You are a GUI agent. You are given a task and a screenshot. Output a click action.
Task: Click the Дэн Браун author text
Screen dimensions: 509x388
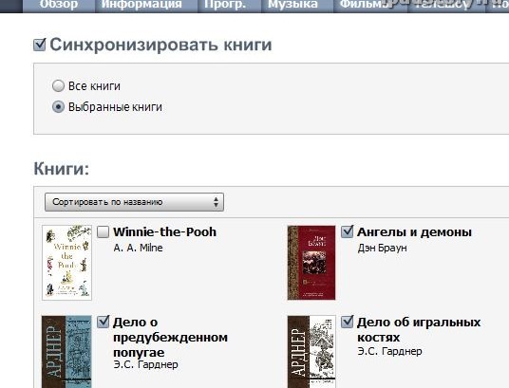click(382, 248)
